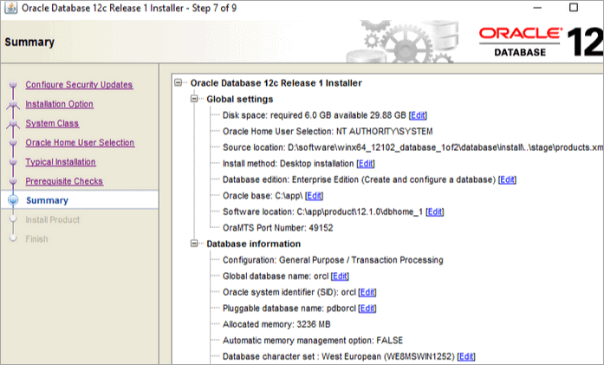Edit the Database edition setting
The height and width of the screenshot is (365, 604).
coord(507,179)
